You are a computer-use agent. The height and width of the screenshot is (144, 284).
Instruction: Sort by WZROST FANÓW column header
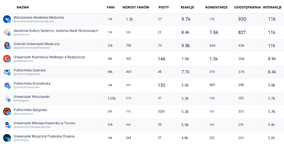point(136,7)
